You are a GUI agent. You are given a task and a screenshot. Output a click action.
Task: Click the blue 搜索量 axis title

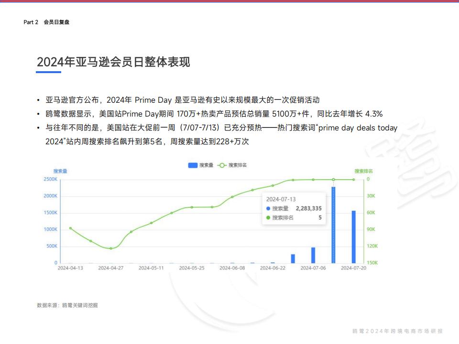60,171
